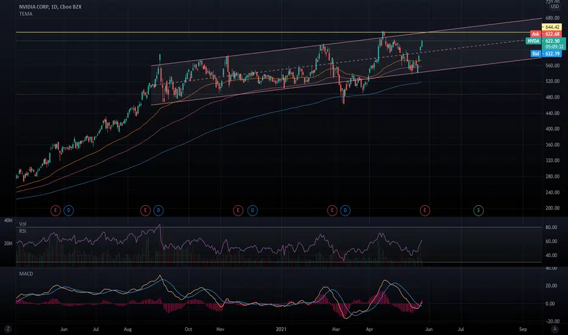Click the Oct label on the time axis
This screenshot has width=568, height=335.
(x=188, y=329)
